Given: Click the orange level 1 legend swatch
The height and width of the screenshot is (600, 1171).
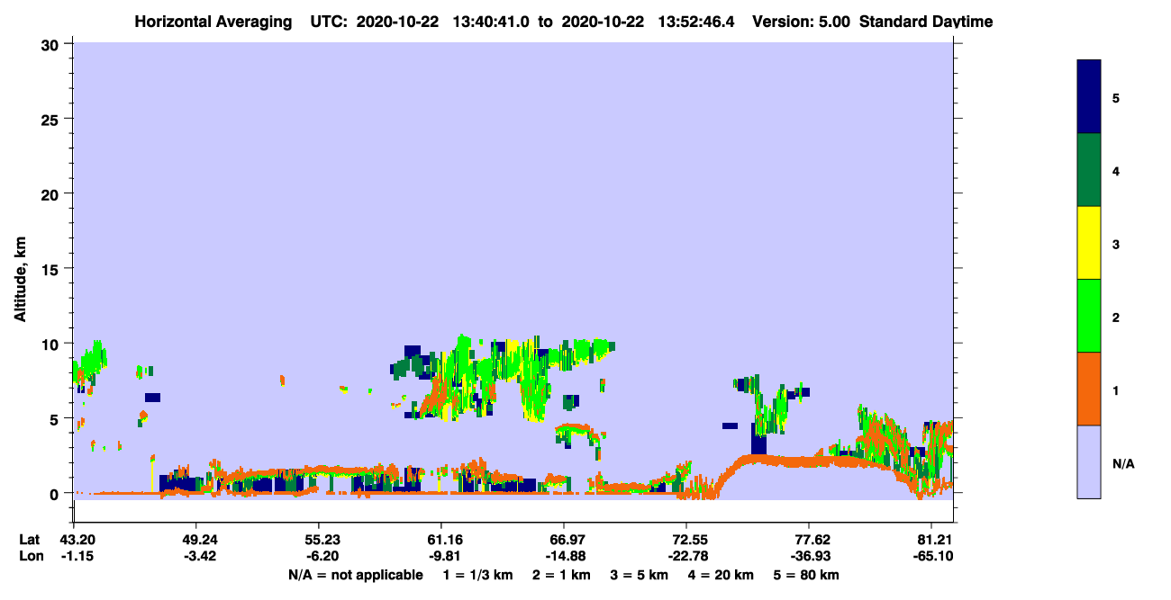Looking at the screenshot, I should (1089, 389).
